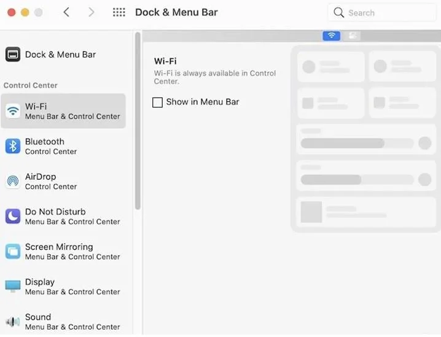Click the 'Show in Menu Bar' label
The height and width of the screenshot is (337, 441).
[x=203, y=102]
